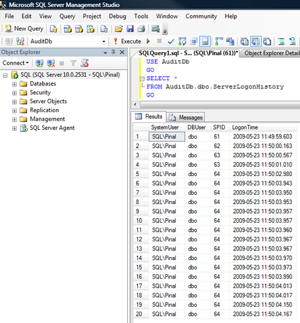Switch to Object Explorer Details tab
Viewport: 300px width, 323px height.
(271, 53)
